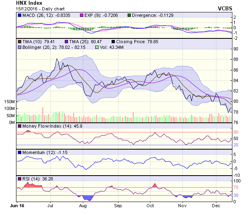Click the purple TMA (25) legend swatch
This screenshot has width=248, height=214.
click(66, 41)
